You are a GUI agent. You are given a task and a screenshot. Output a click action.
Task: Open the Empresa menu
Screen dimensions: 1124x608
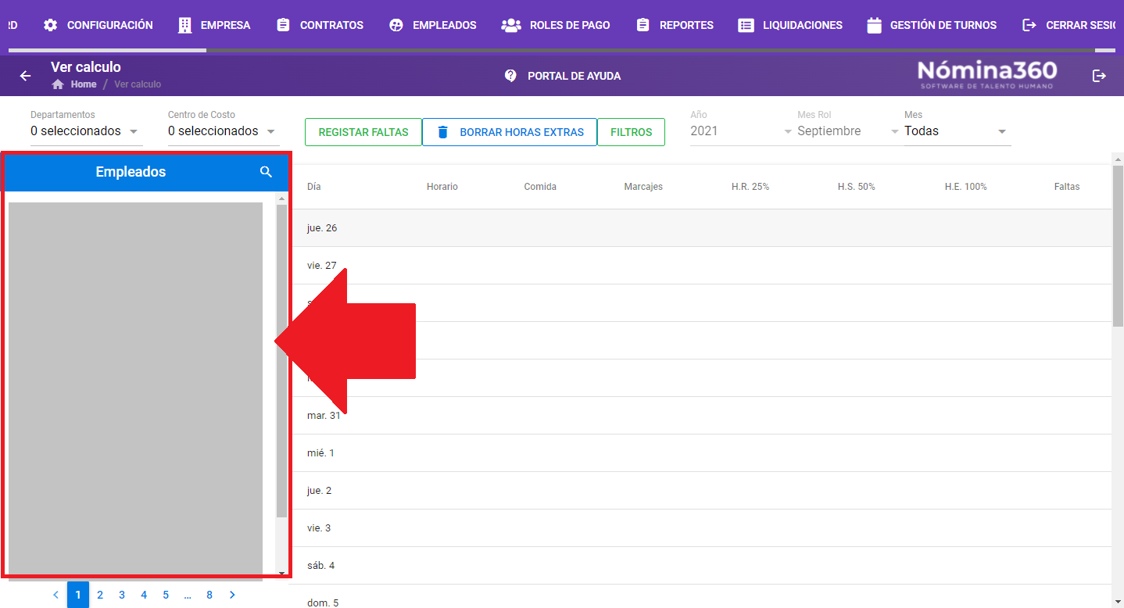(214, 25)
